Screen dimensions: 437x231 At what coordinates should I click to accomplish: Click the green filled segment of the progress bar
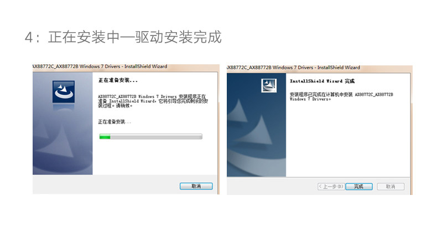tap(105, 136)
